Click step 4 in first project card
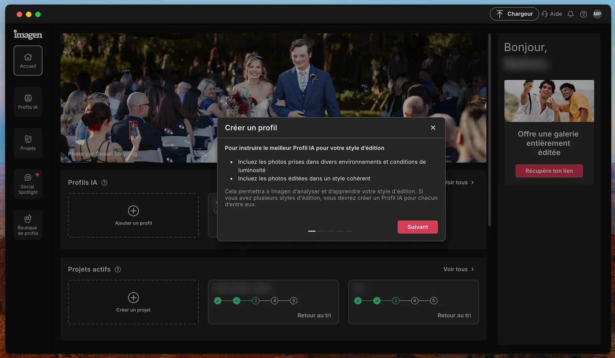The width and height of the screenshot is (615, 358). pyautogui.click(x=275, y=301)
